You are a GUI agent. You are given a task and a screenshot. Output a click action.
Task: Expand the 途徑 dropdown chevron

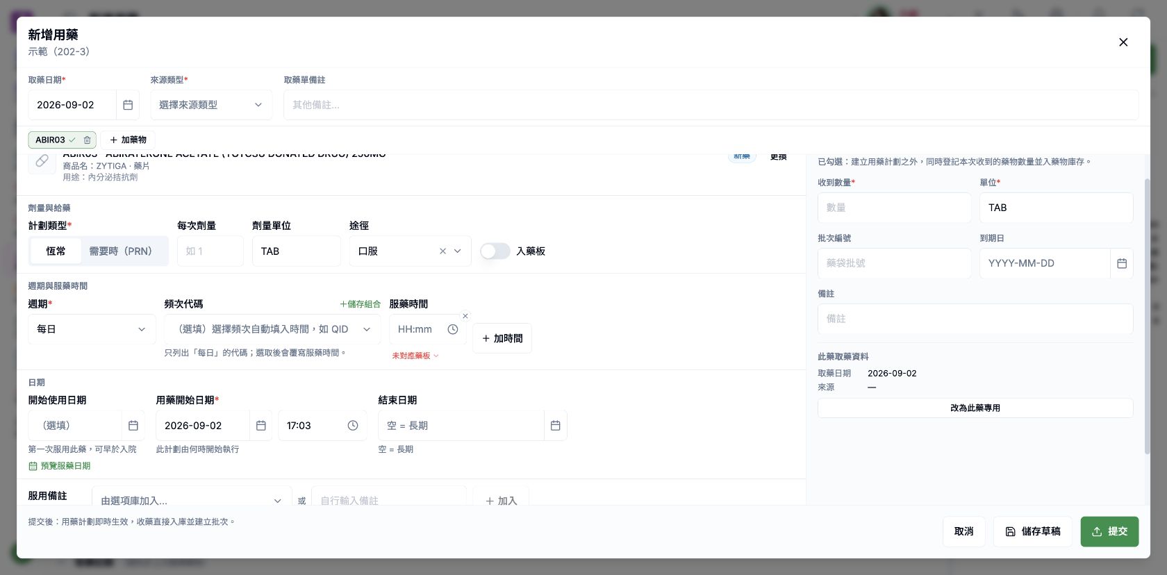click(x=458, y=251)
